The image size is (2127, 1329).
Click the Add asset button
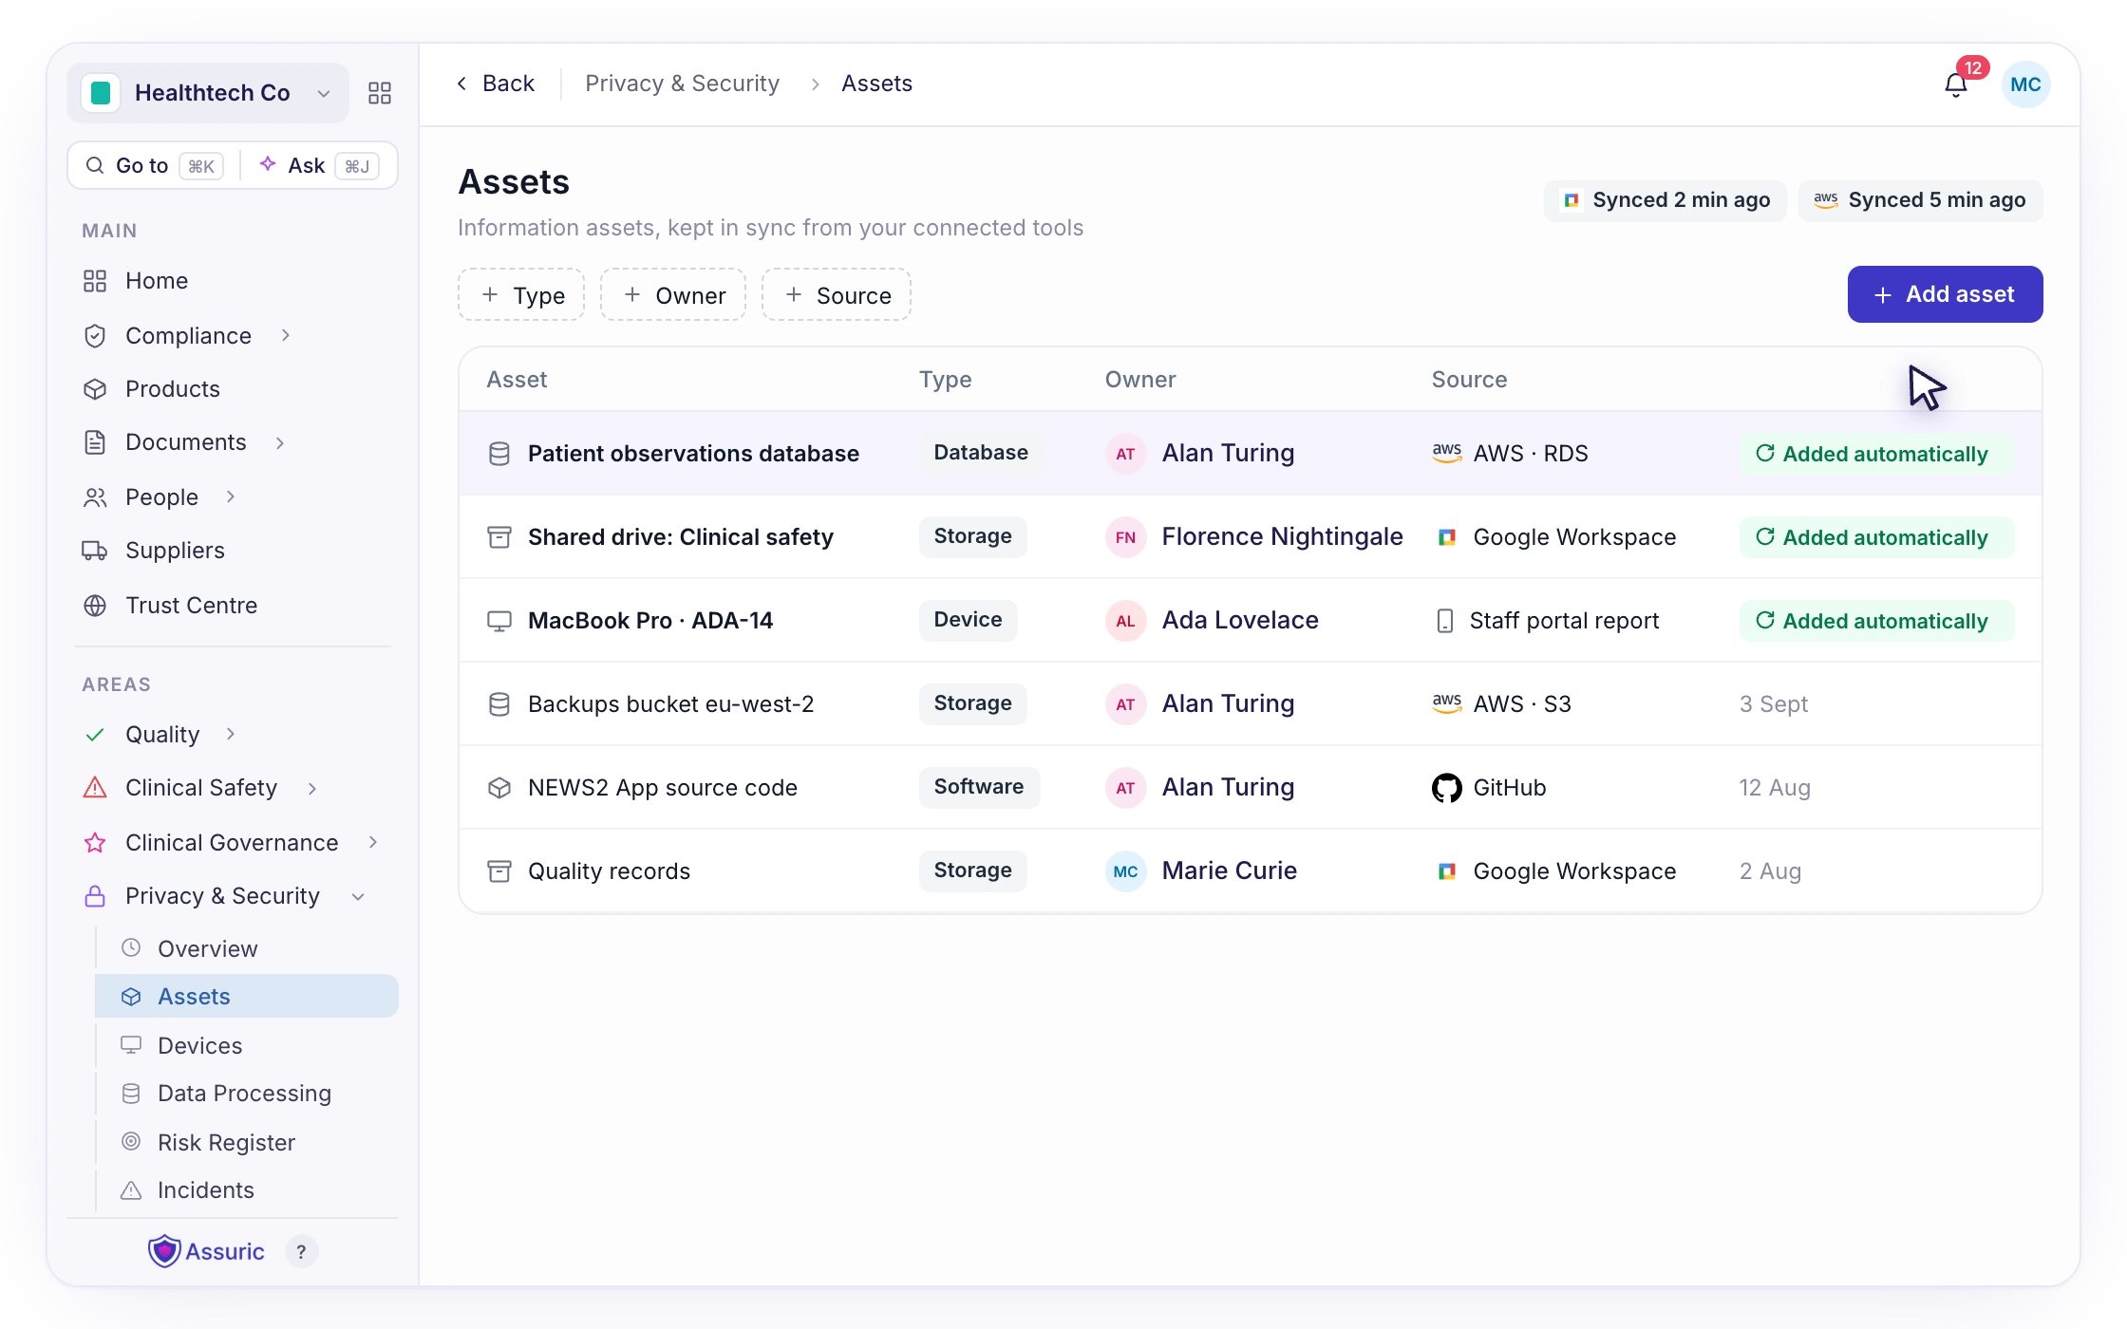(x=1945, y=294)
